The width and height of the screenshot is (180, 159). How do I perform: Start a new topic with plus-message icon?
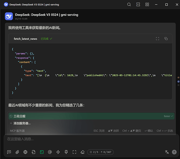click(x=9, y=152)
